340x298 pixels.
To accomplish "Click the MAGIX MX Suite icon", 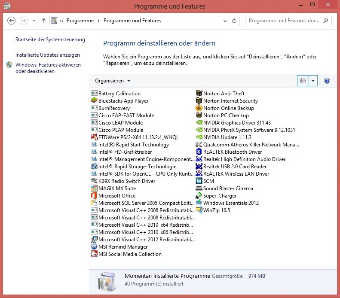I will (94, 188).
